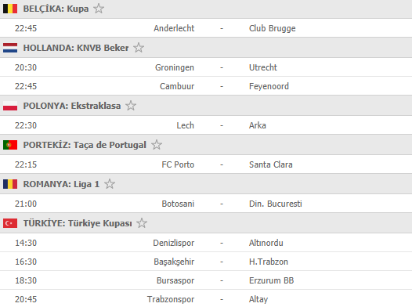Click the Poland flag icon

point(10,106)
